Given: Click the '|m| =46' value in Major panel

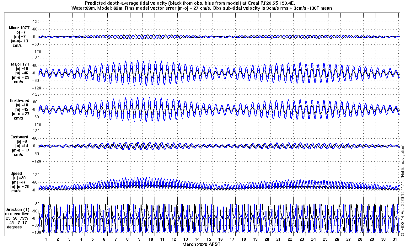Looking at the screenshot, I should tap(22, 73).
